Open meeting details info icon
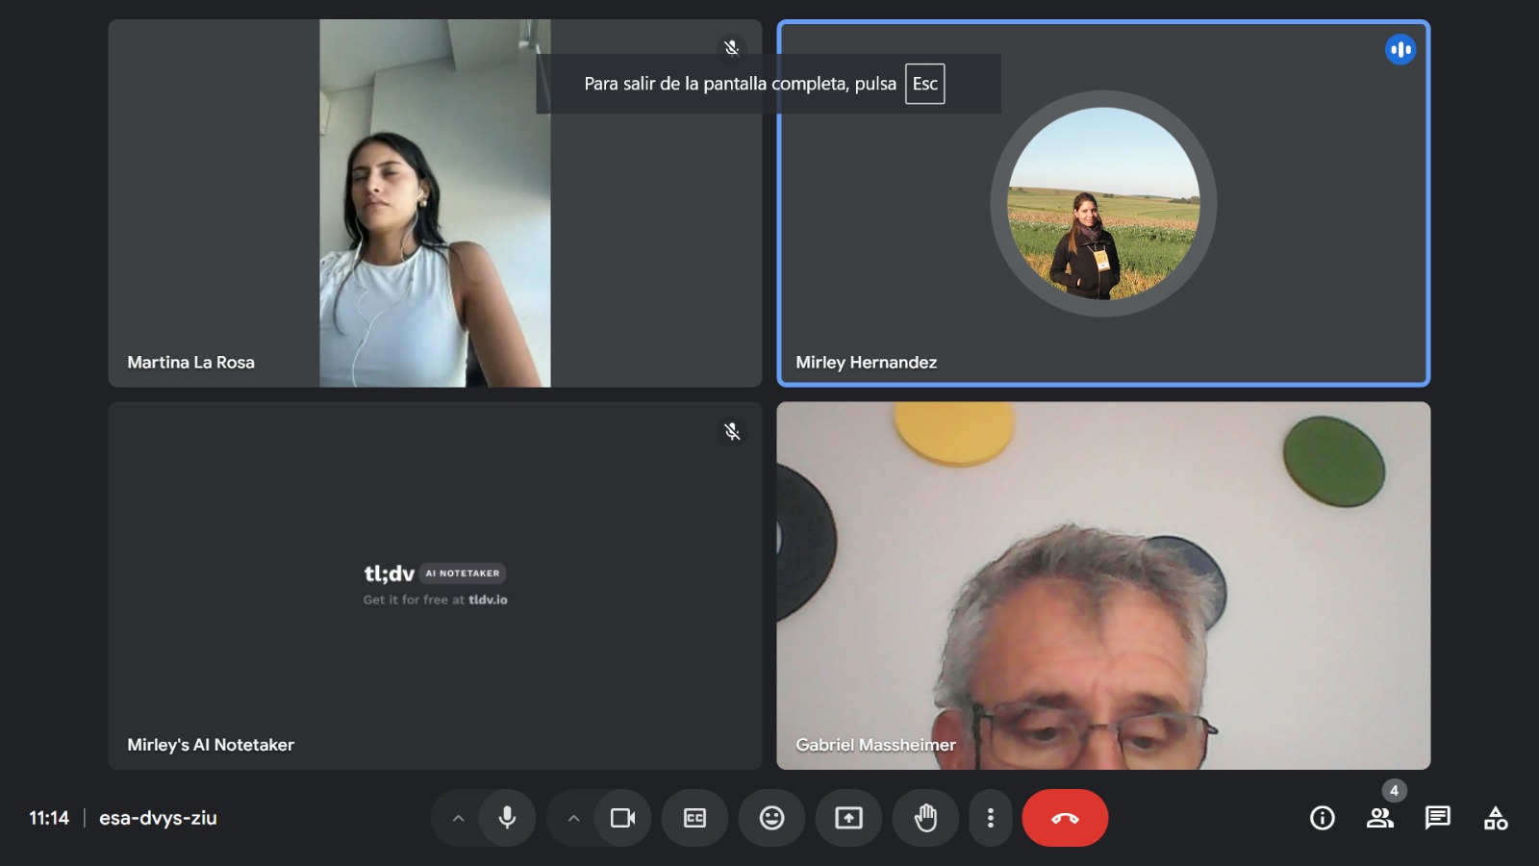 click(x=1323, y=818)
